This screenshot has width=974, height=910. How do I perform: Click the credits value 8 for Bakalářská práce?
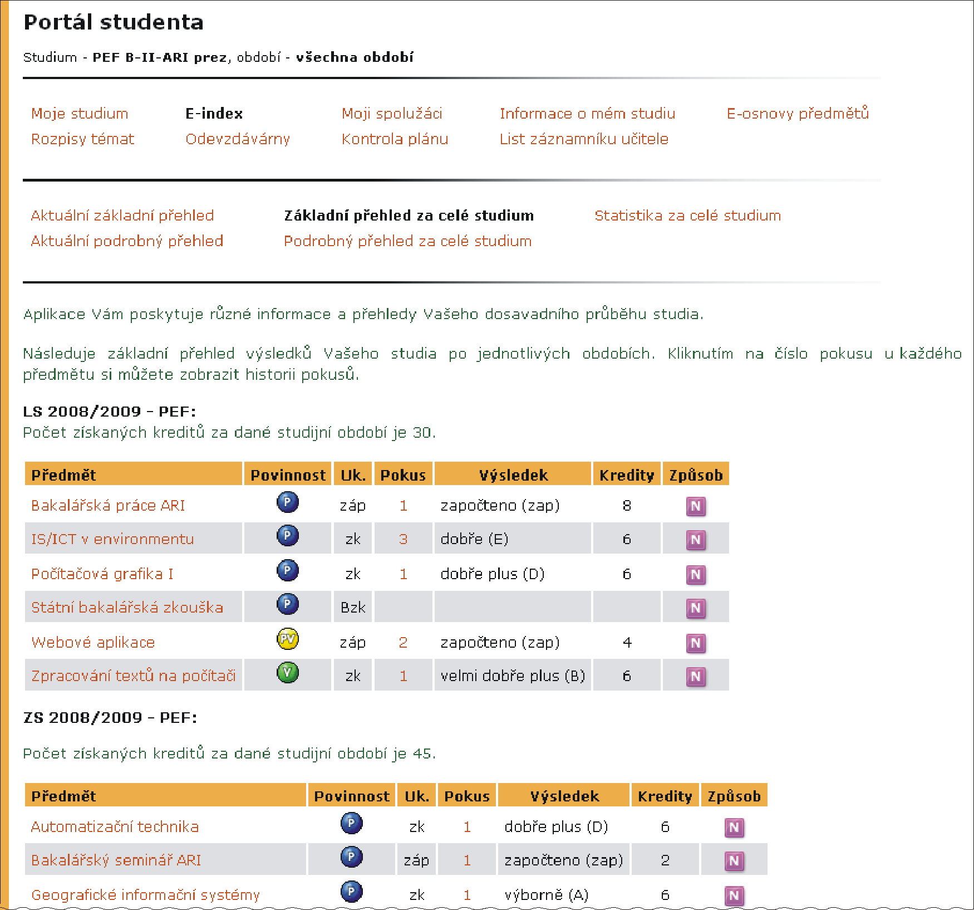[x=627, y=506]
